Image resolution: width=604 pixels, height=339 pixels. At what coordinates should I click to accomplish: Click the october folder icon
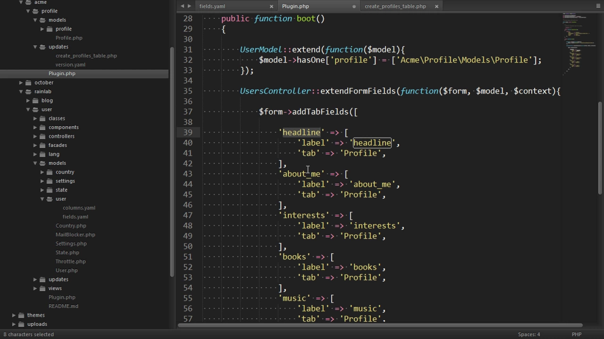click(30, 82)
